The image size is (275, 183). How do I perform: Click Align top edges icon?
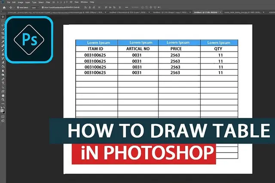(x=106, y=7)
